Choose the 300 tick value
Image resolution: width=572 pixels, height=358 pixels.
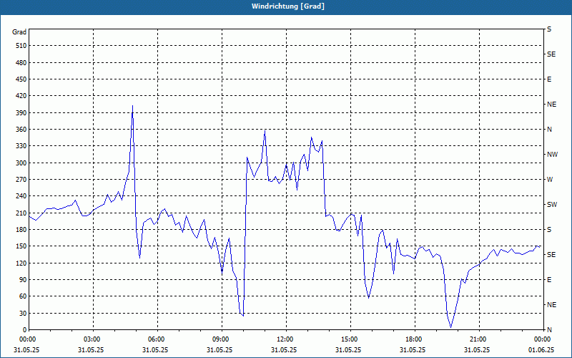coord(21,163)
